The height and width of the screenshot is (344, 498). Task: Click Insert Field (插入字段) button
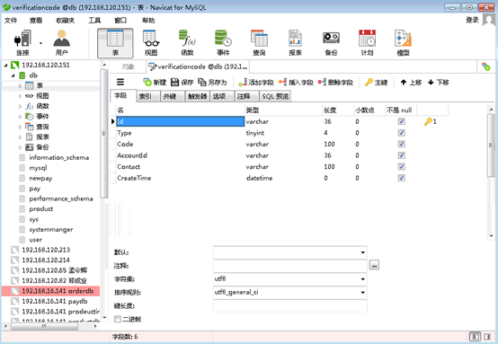pos(296,83)
